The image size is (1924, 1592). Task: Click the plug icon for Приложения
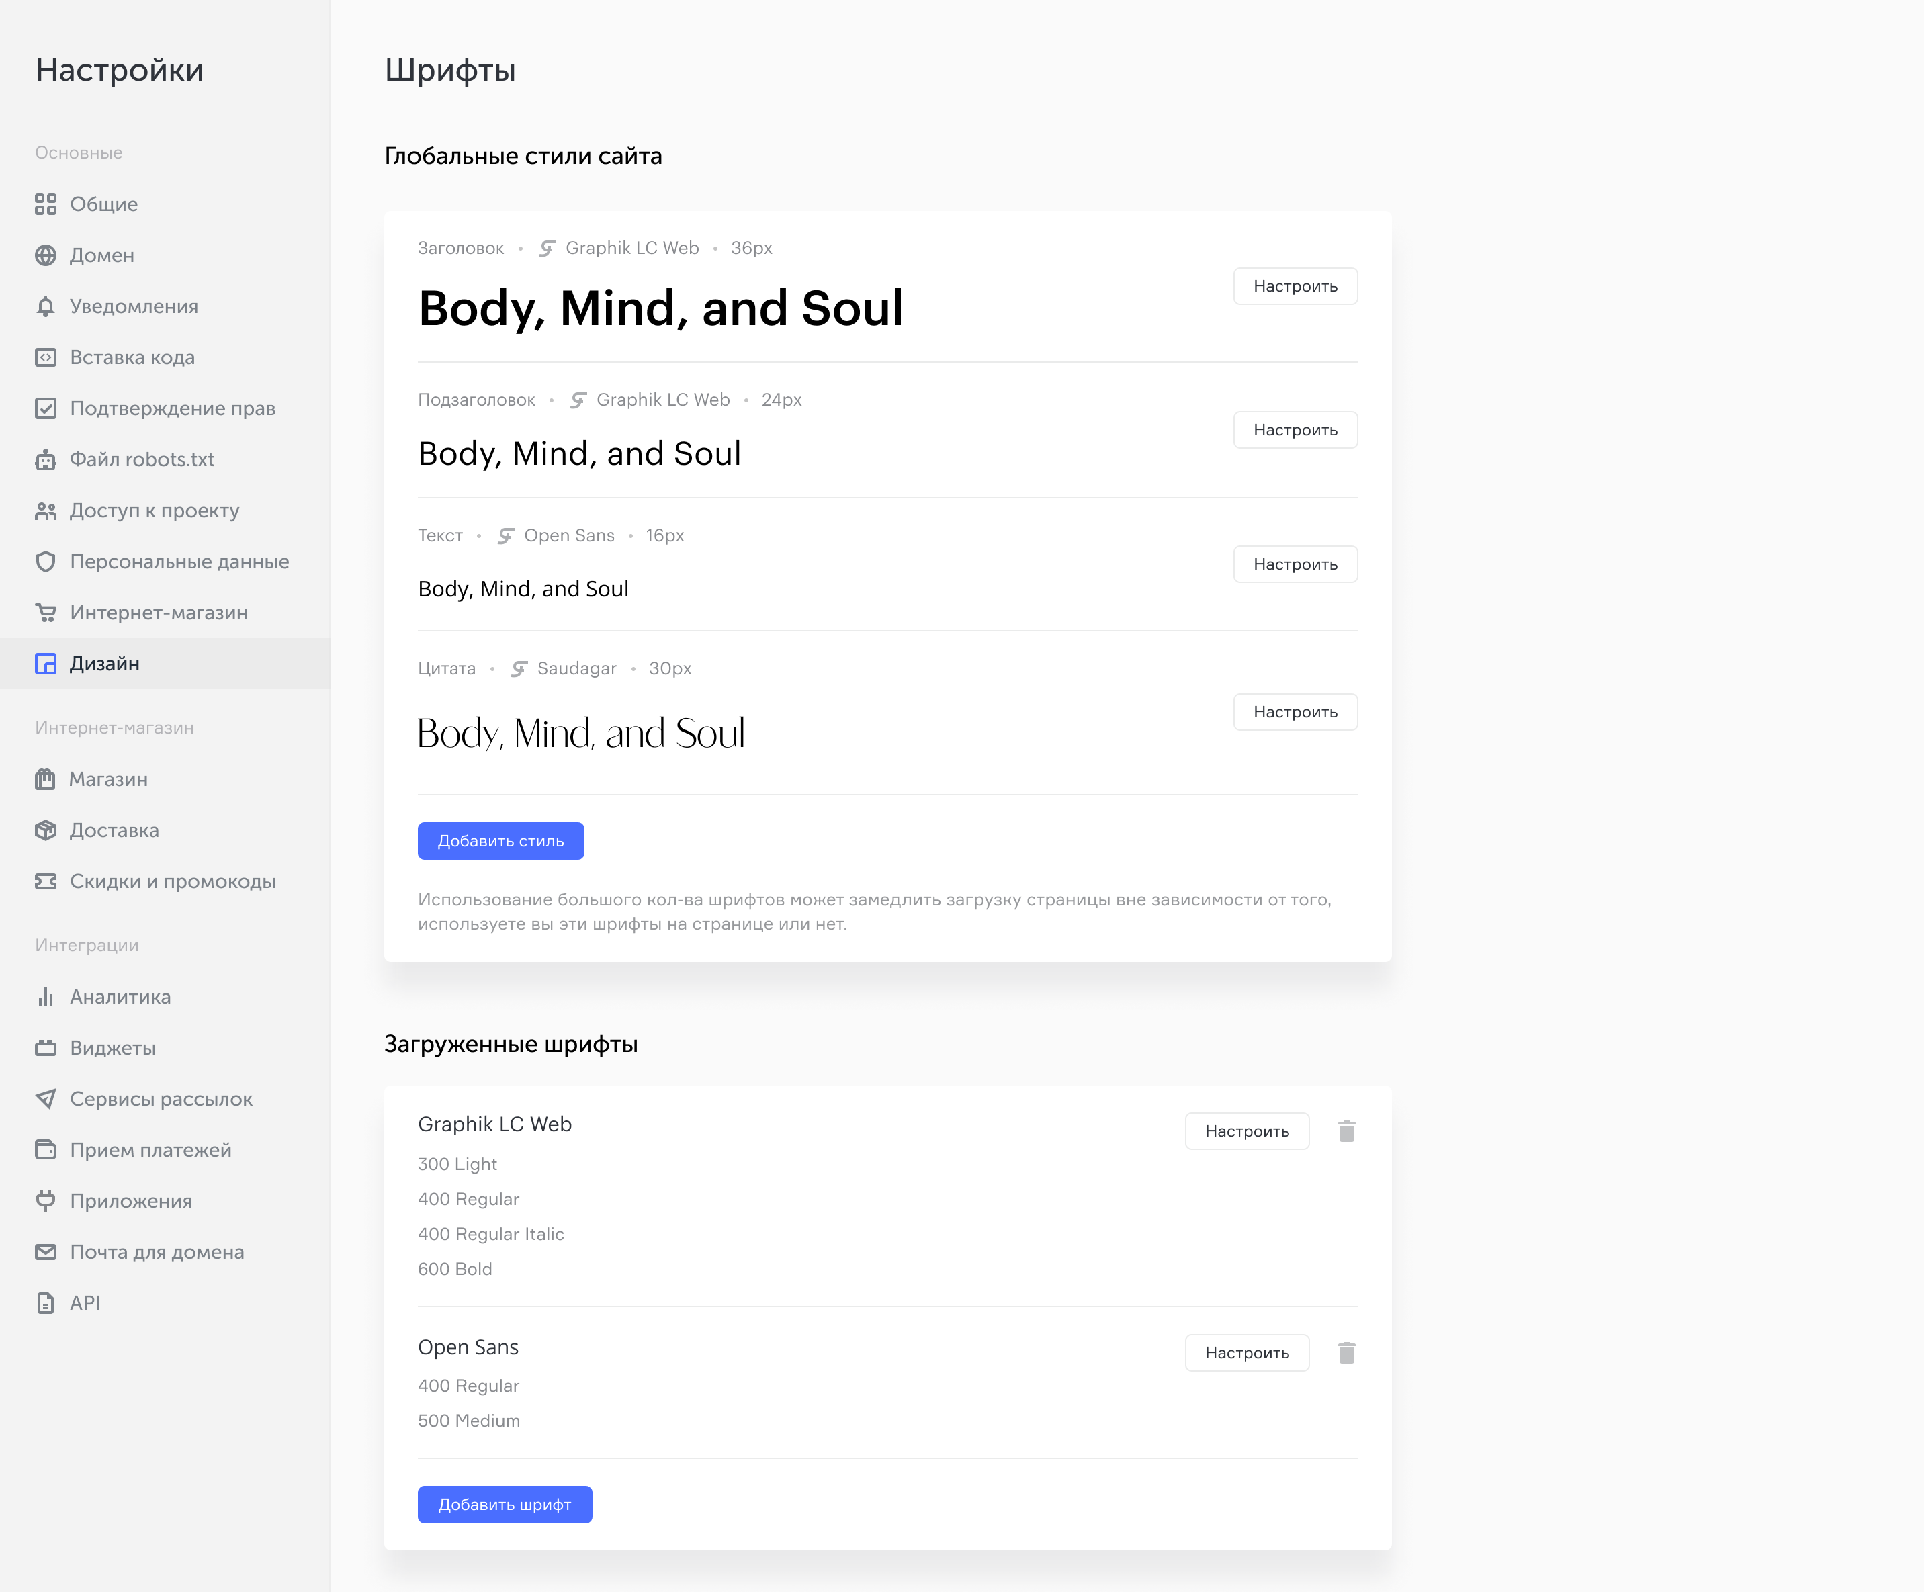point(46,1201)
